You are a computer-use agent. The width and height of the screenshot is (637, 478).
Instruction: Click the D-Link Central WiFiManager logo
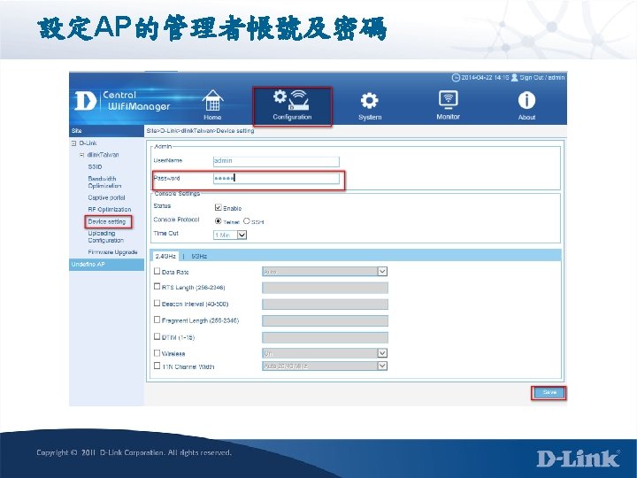coord(122,101)
